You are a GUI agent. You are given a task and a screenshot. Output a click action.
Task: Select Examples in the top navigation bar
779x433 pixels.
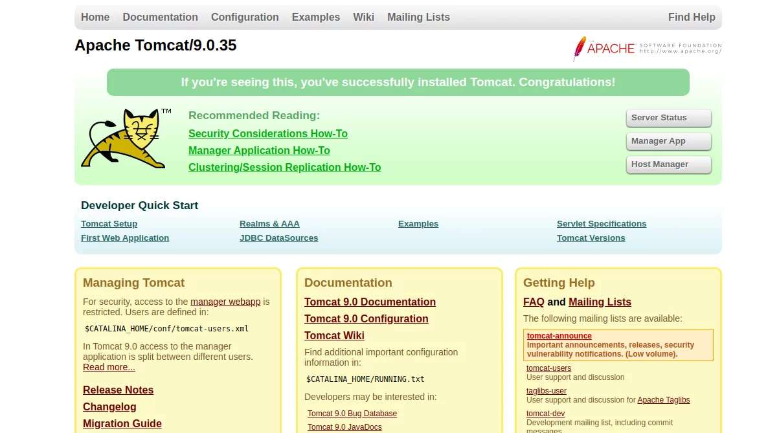tap(316, 17)
